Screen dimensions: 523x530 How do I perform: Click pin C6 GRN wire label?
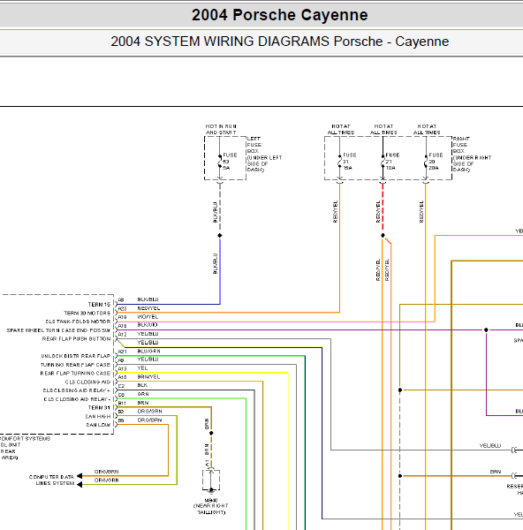point(143,394)
